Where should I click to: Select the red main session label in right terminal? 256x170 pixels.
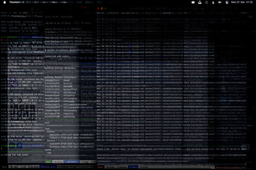pos(100,167)
